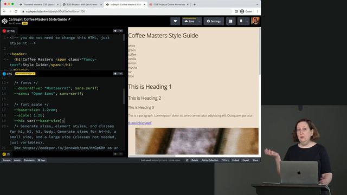Open the Save options dropdown arrow
The height and width of the screenshot is (195, 347).
199,21
